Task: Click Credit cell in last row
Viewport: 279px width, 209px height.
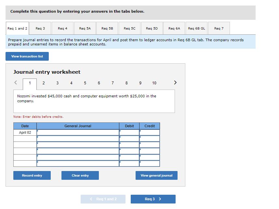Action: point(150,164)
